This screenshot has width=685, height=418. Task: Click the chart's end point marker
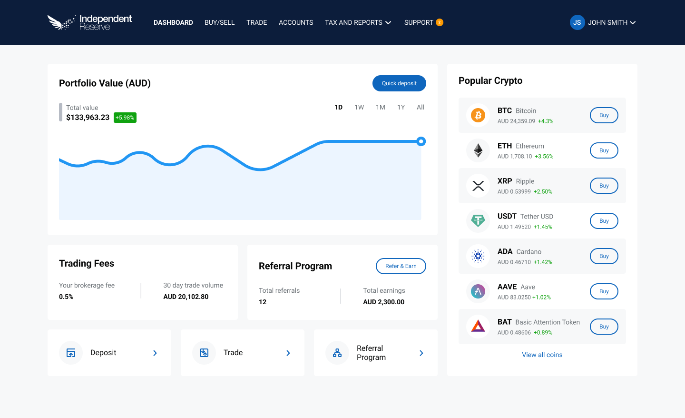click(421, 141)
